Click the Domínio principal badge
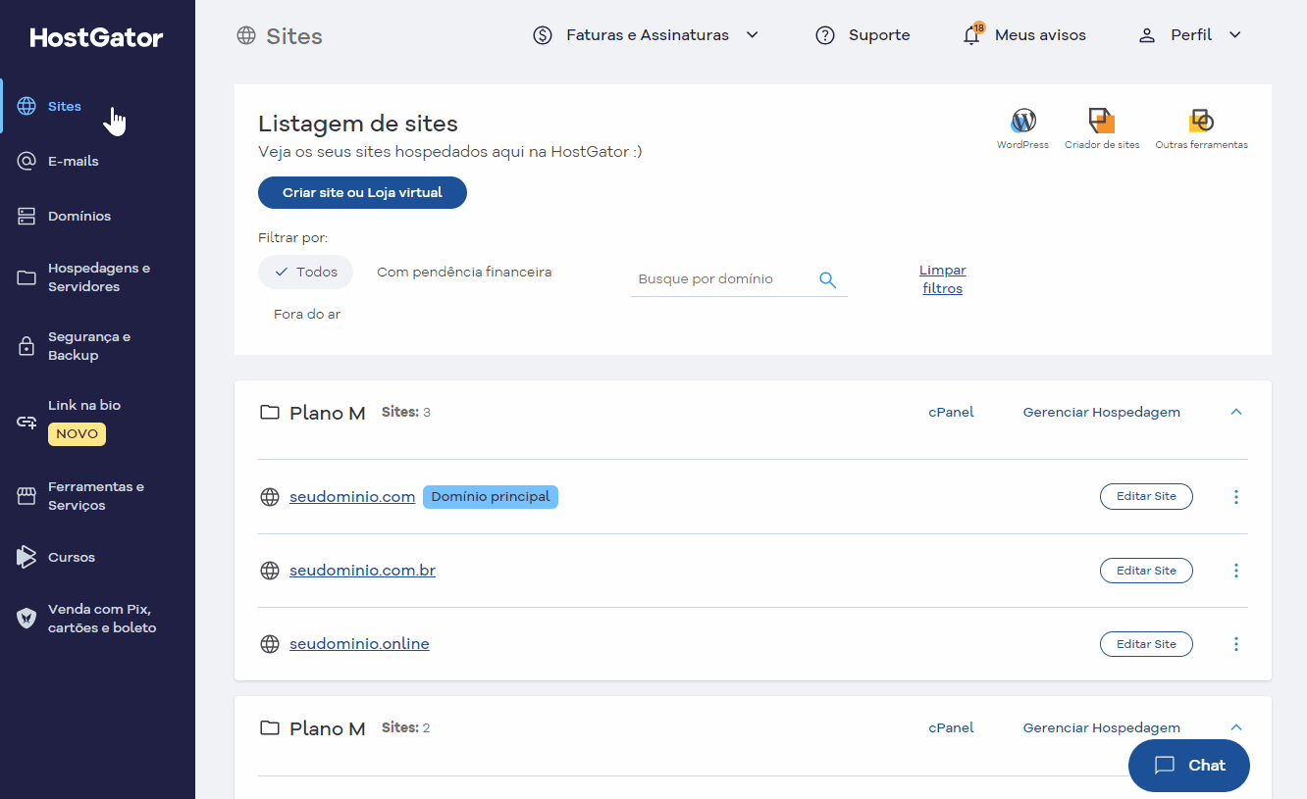Viewport: 1307px width, 799px height. [491, 497]
